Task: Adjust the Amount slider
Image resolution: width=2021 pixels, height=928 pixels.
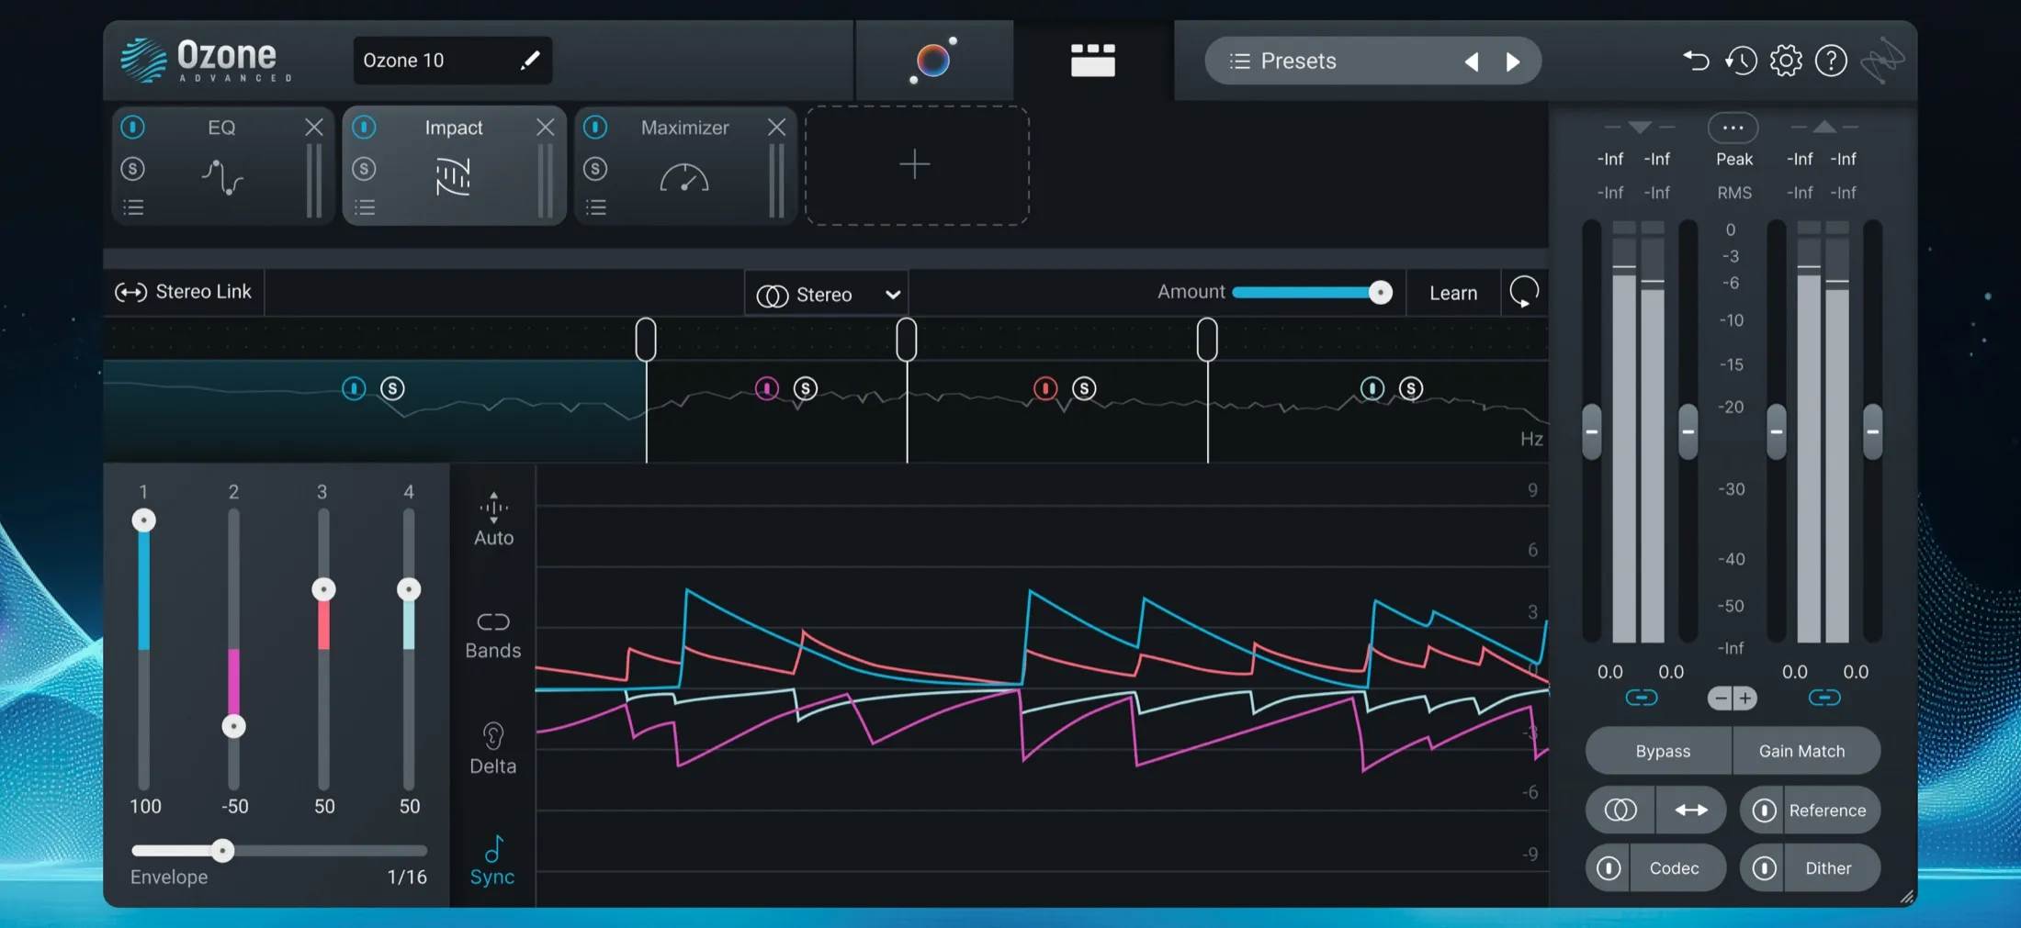Action: [x=1312, y=293]
